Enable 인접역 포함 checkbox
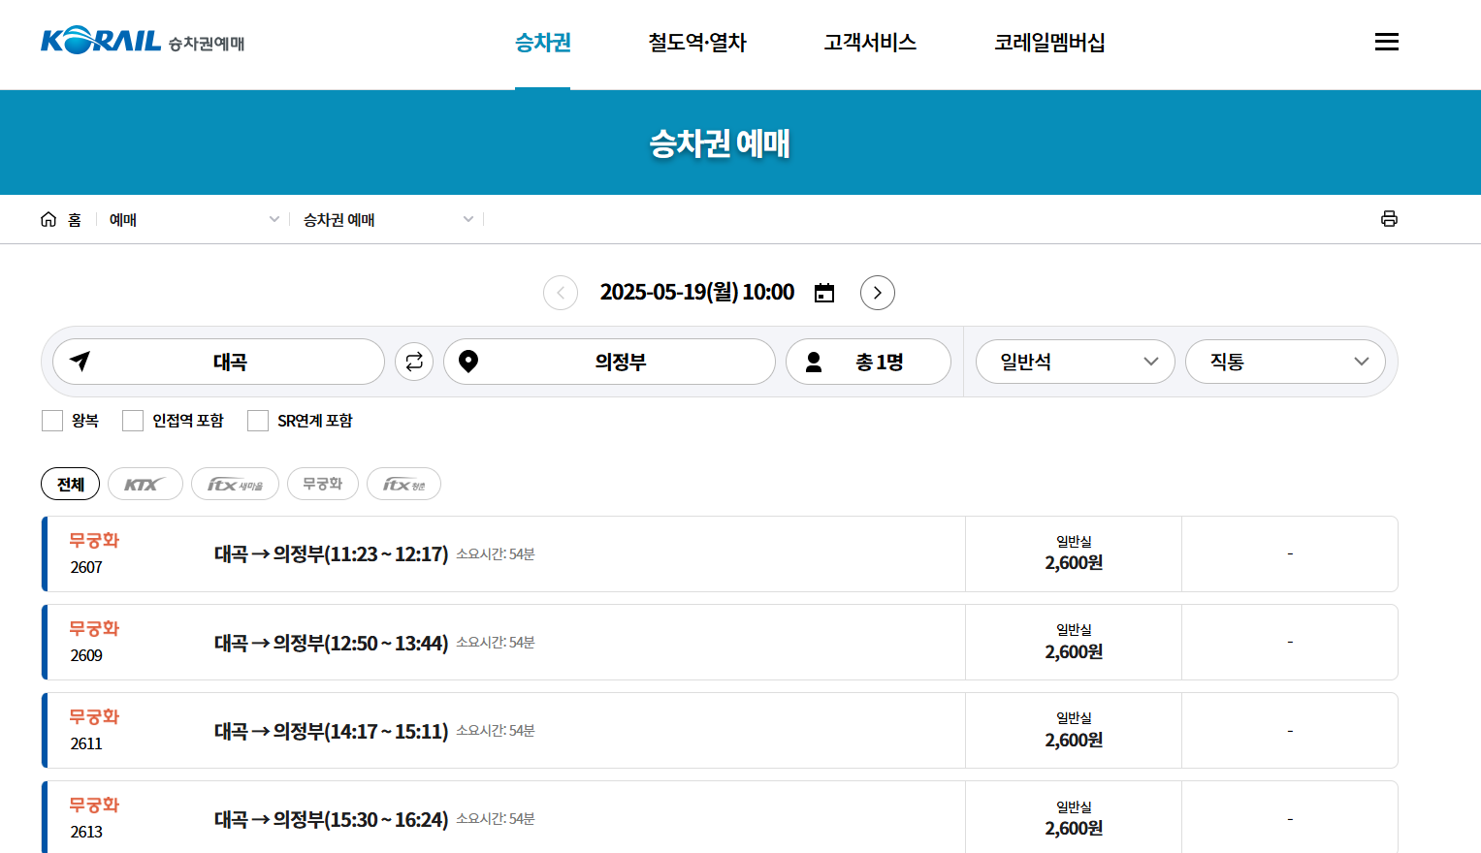This screenshot has width=1481, height=853. [x=133, y=421]
